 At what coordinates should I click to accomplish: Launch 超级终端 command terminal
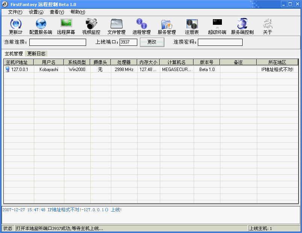pyautogui.click(x=217, y=26)
